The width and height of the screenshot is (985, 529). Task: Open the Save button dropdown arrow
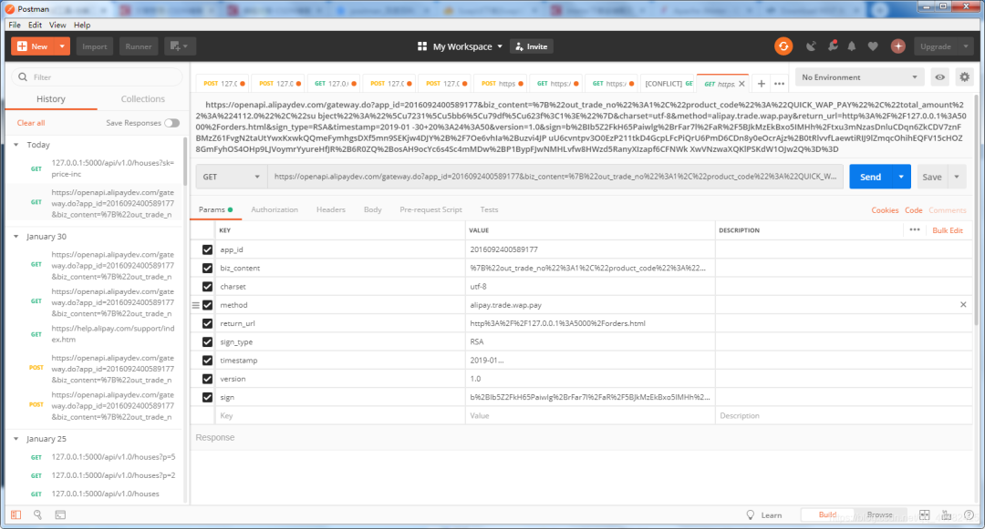pos(957,177)
